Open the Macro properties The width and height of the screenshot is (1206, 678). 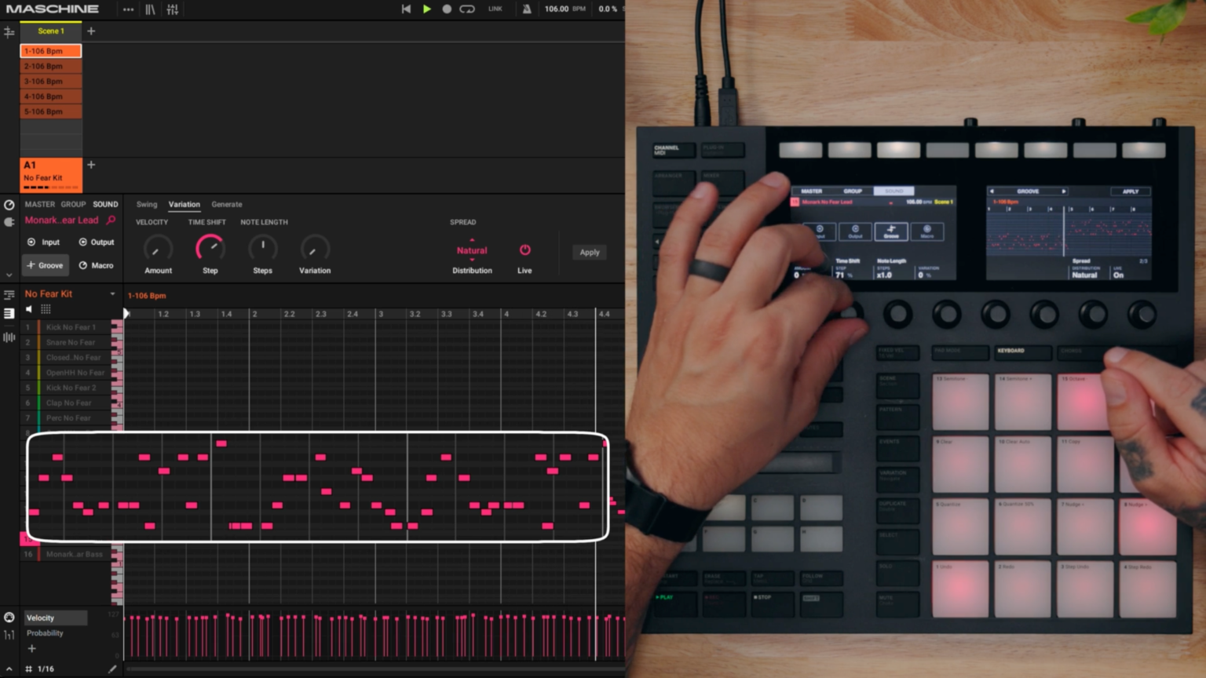click(x=96, y=265)
